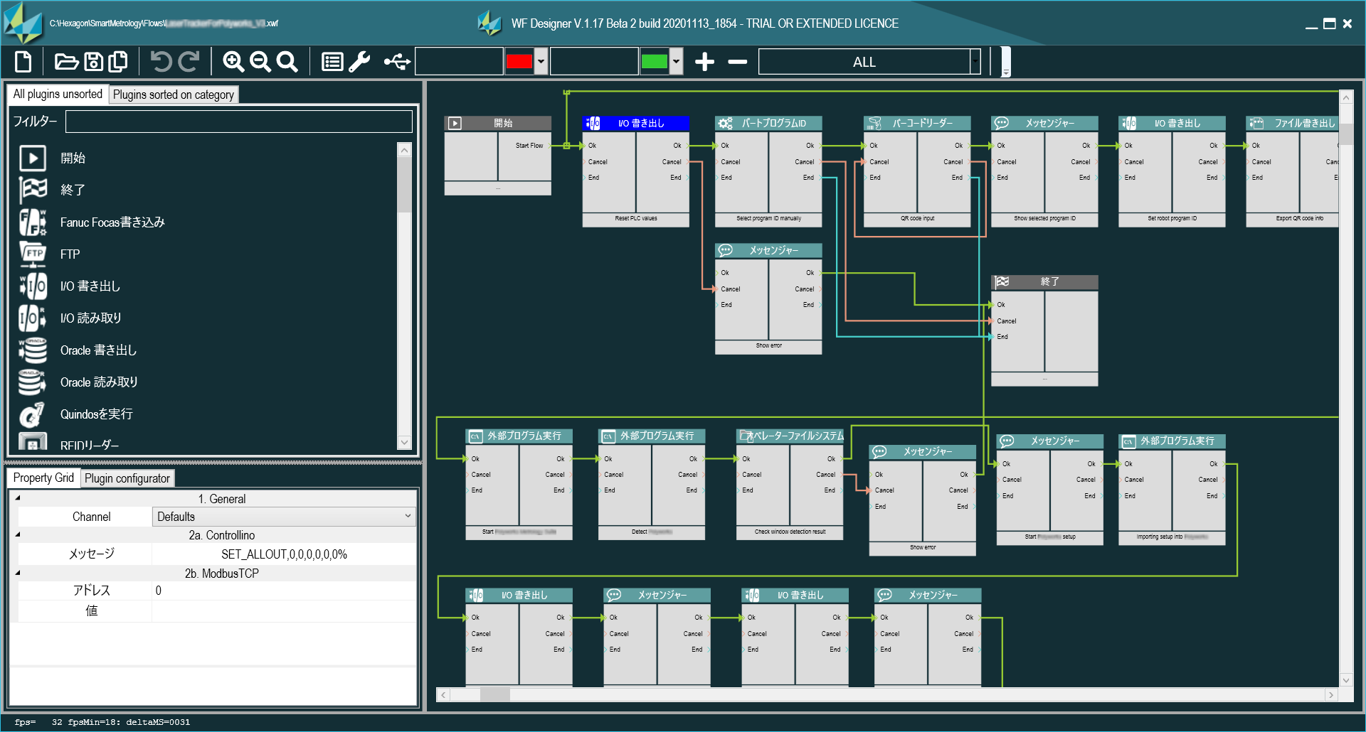
Task: Collapse the 1. General property group
Action: (x=18, y=498)
